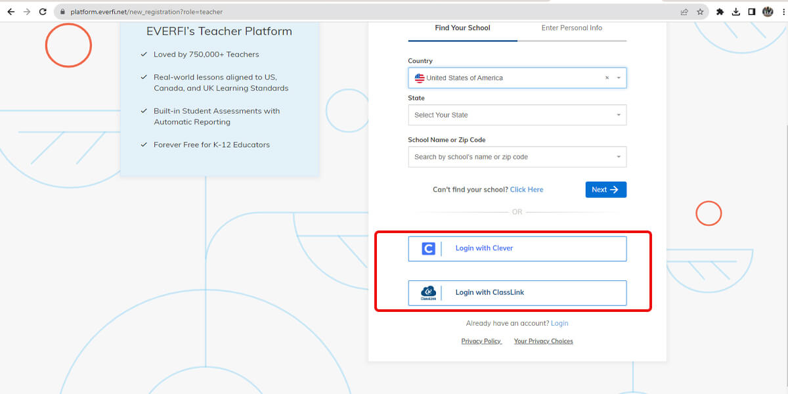The height and width of the screenshot is (394, 788).
Task: View site info via padlock icon
Action: click(62, 12)
